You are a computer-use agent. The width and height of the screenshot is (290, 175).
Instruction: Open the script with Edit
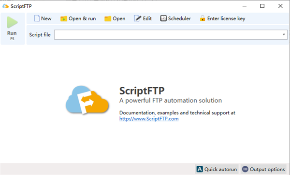143,18
